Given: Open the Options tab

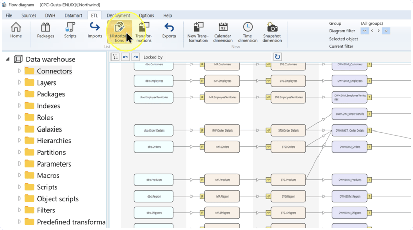Looking at the screenshot, I should coord(147,15).
